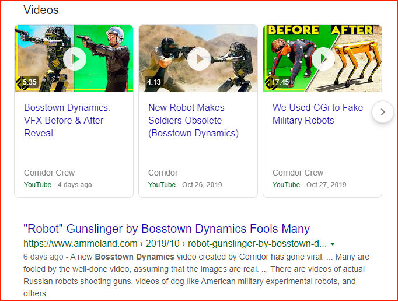Play the New Robot Makes Soldiers Obsolete video
Viewport: 398px width, 301px height.
point(199,59)
